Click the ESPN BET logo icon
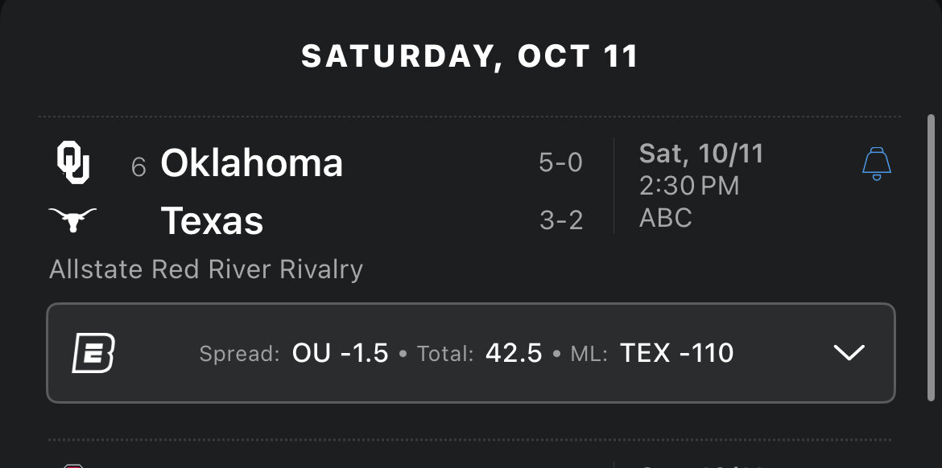This screenshot has height=468, width=942. click(x=93, y=353)
